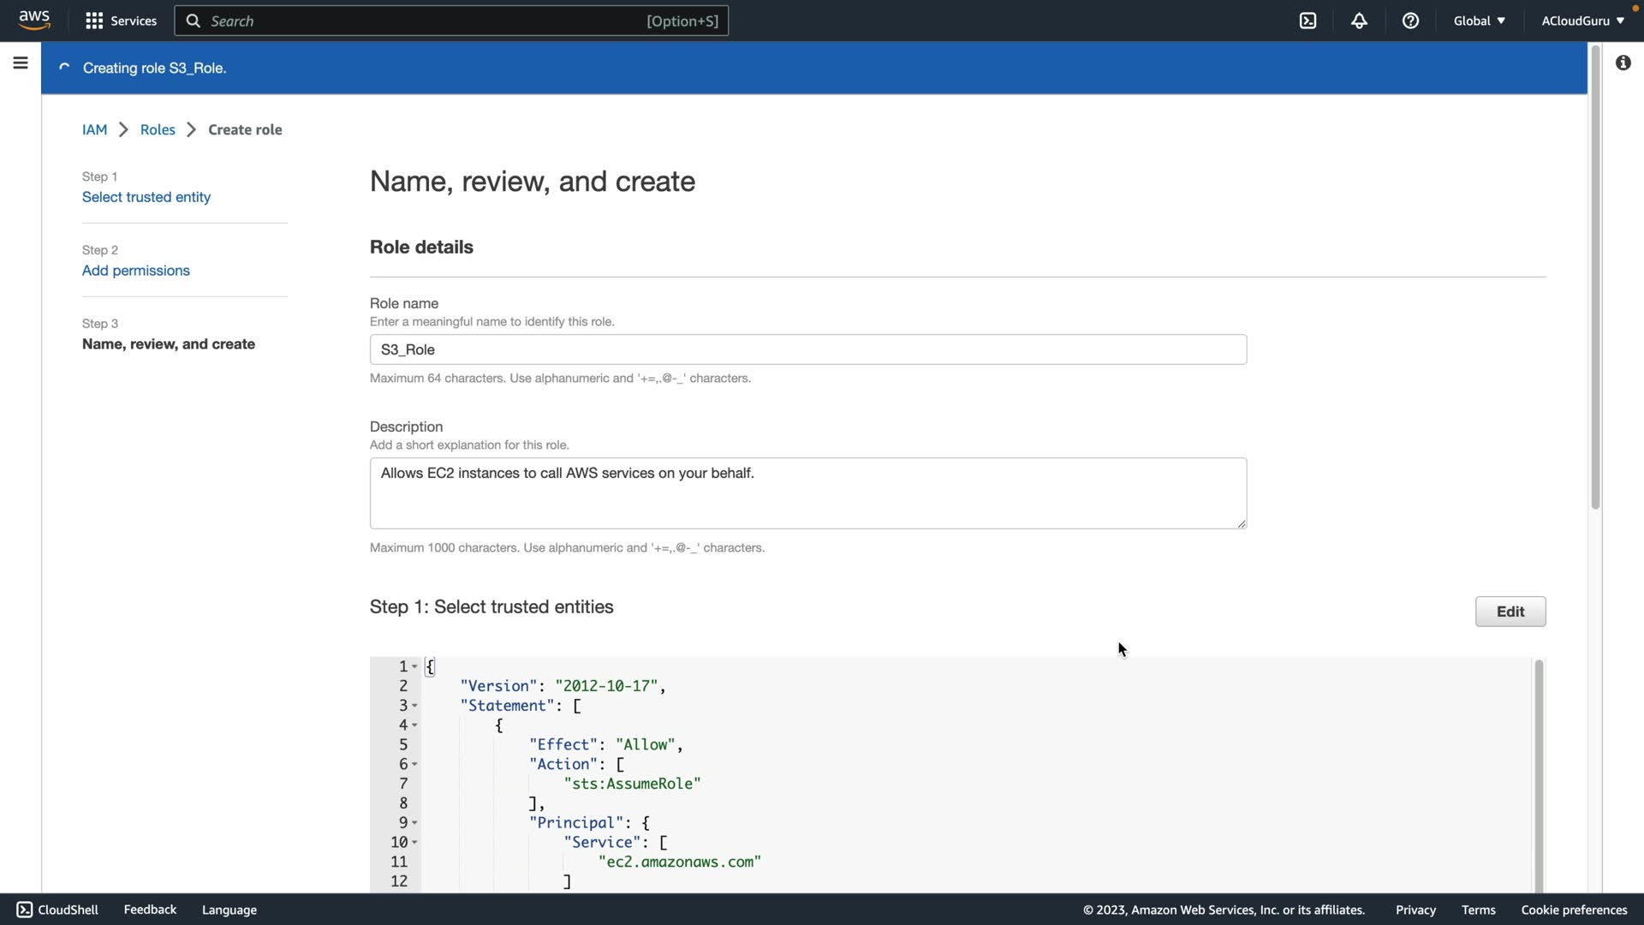Open the hamburger side navigation menu
The height and width of the screenshot is (925, 1644).
21,63
